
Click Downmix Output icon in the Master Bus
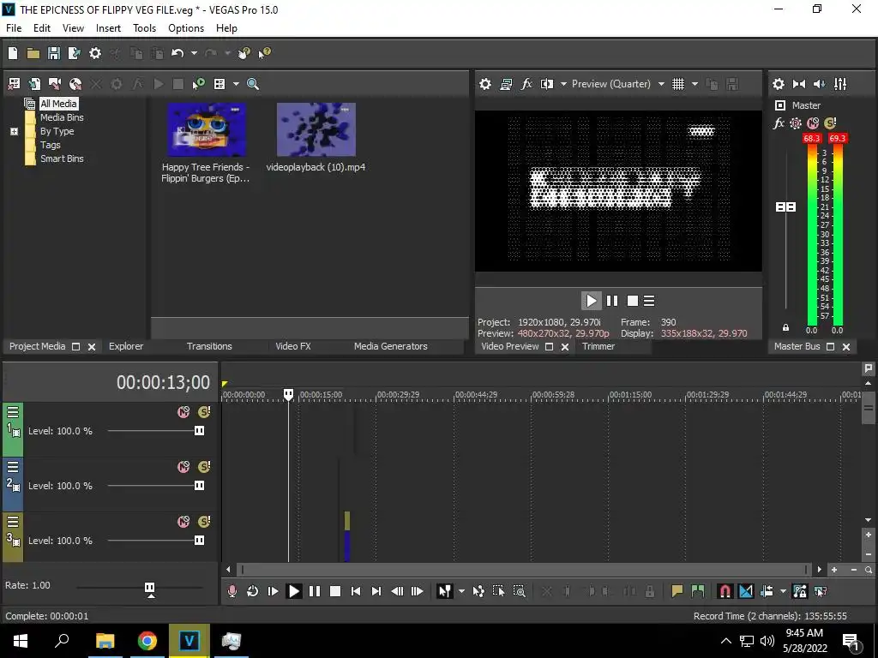click(799, 84)
